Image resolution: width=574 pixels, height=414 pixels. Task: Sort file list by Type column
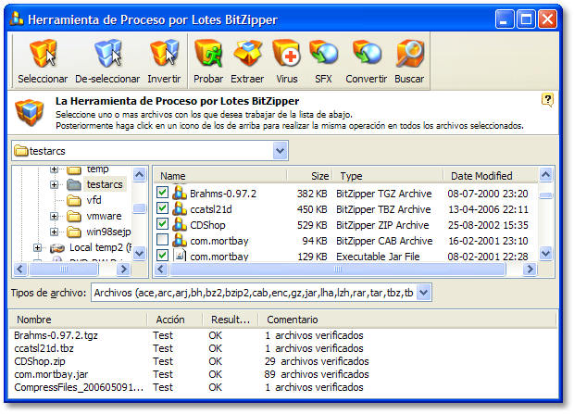(388, 176)
